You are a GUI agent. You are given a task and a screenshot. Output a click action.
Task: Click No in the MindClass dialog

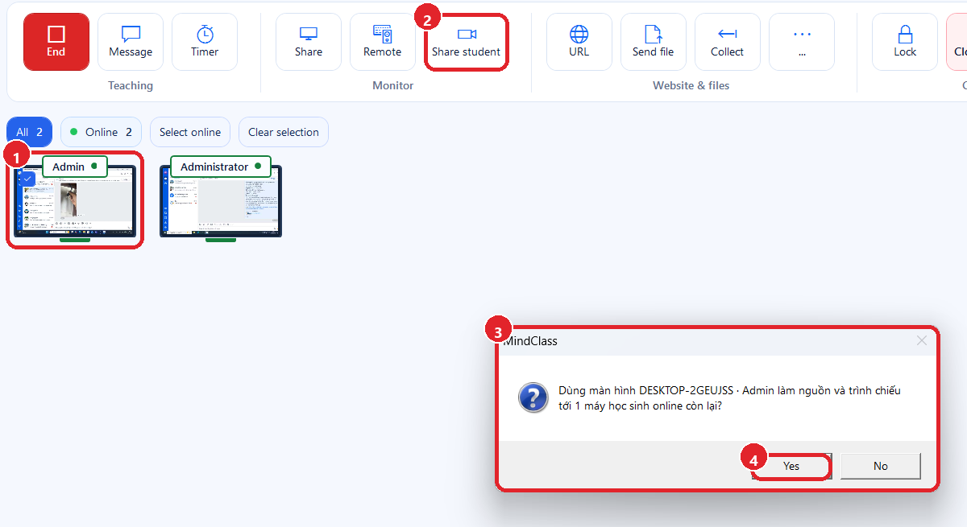(881, 466)
